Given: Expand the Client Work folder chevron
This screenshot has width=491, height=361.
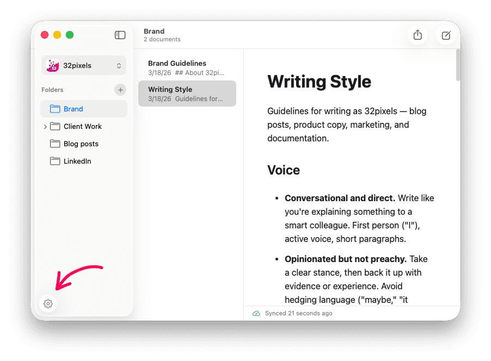Looking at the screenshot, I should point(45,127).
